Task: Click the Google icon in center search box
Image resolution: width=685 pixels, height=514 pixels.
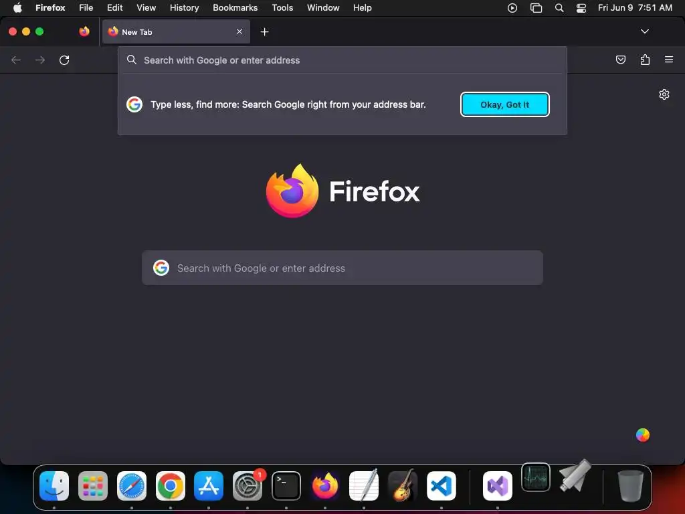Action: click(161, 268)
